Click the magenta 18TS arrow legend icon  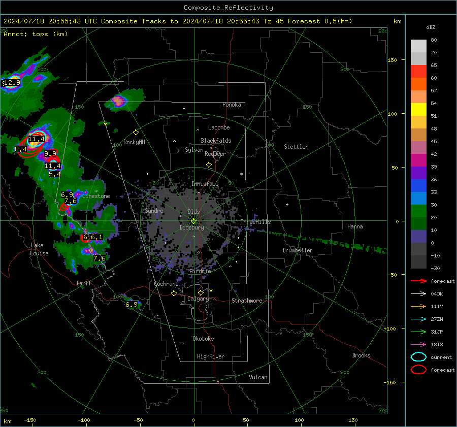(x=418, y=344)
